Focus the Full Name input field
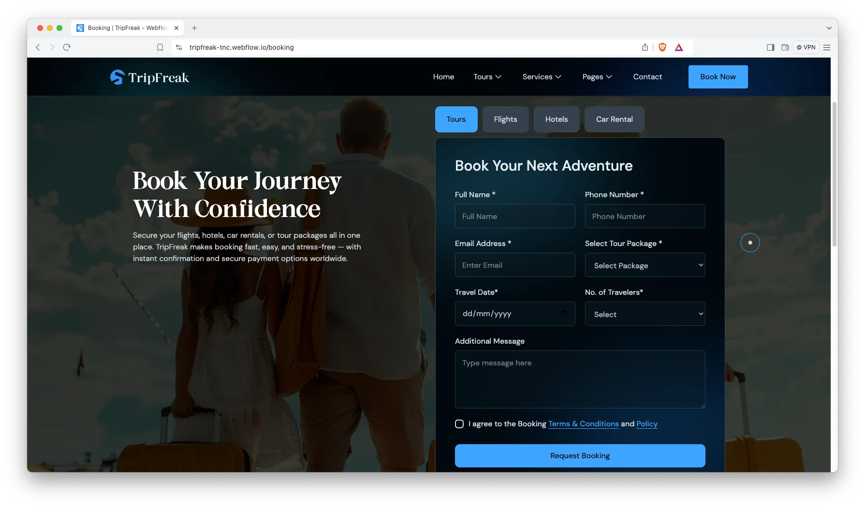Viewport: 865px width, 508px height. [x=515, y=217]
